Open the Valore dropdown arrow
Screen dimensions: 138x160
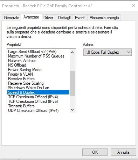(129, 52)
